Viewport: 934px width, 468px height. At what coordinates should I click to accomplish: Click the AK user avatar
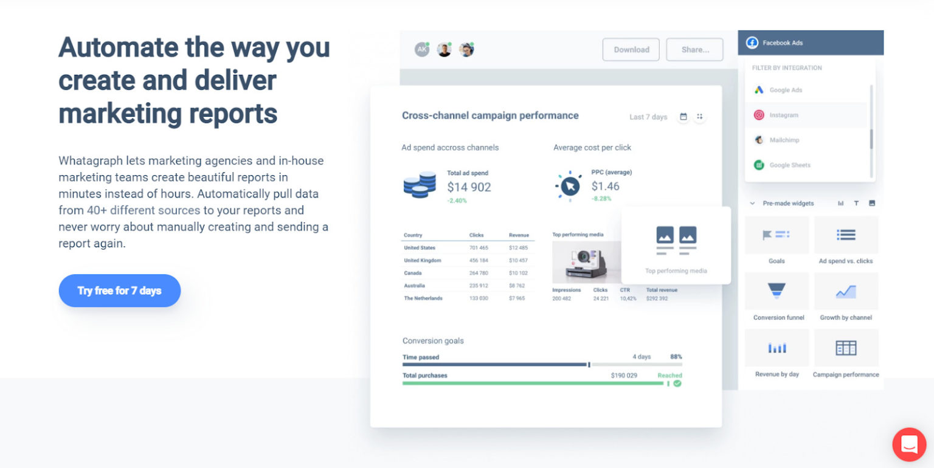[x=423, y=49]
